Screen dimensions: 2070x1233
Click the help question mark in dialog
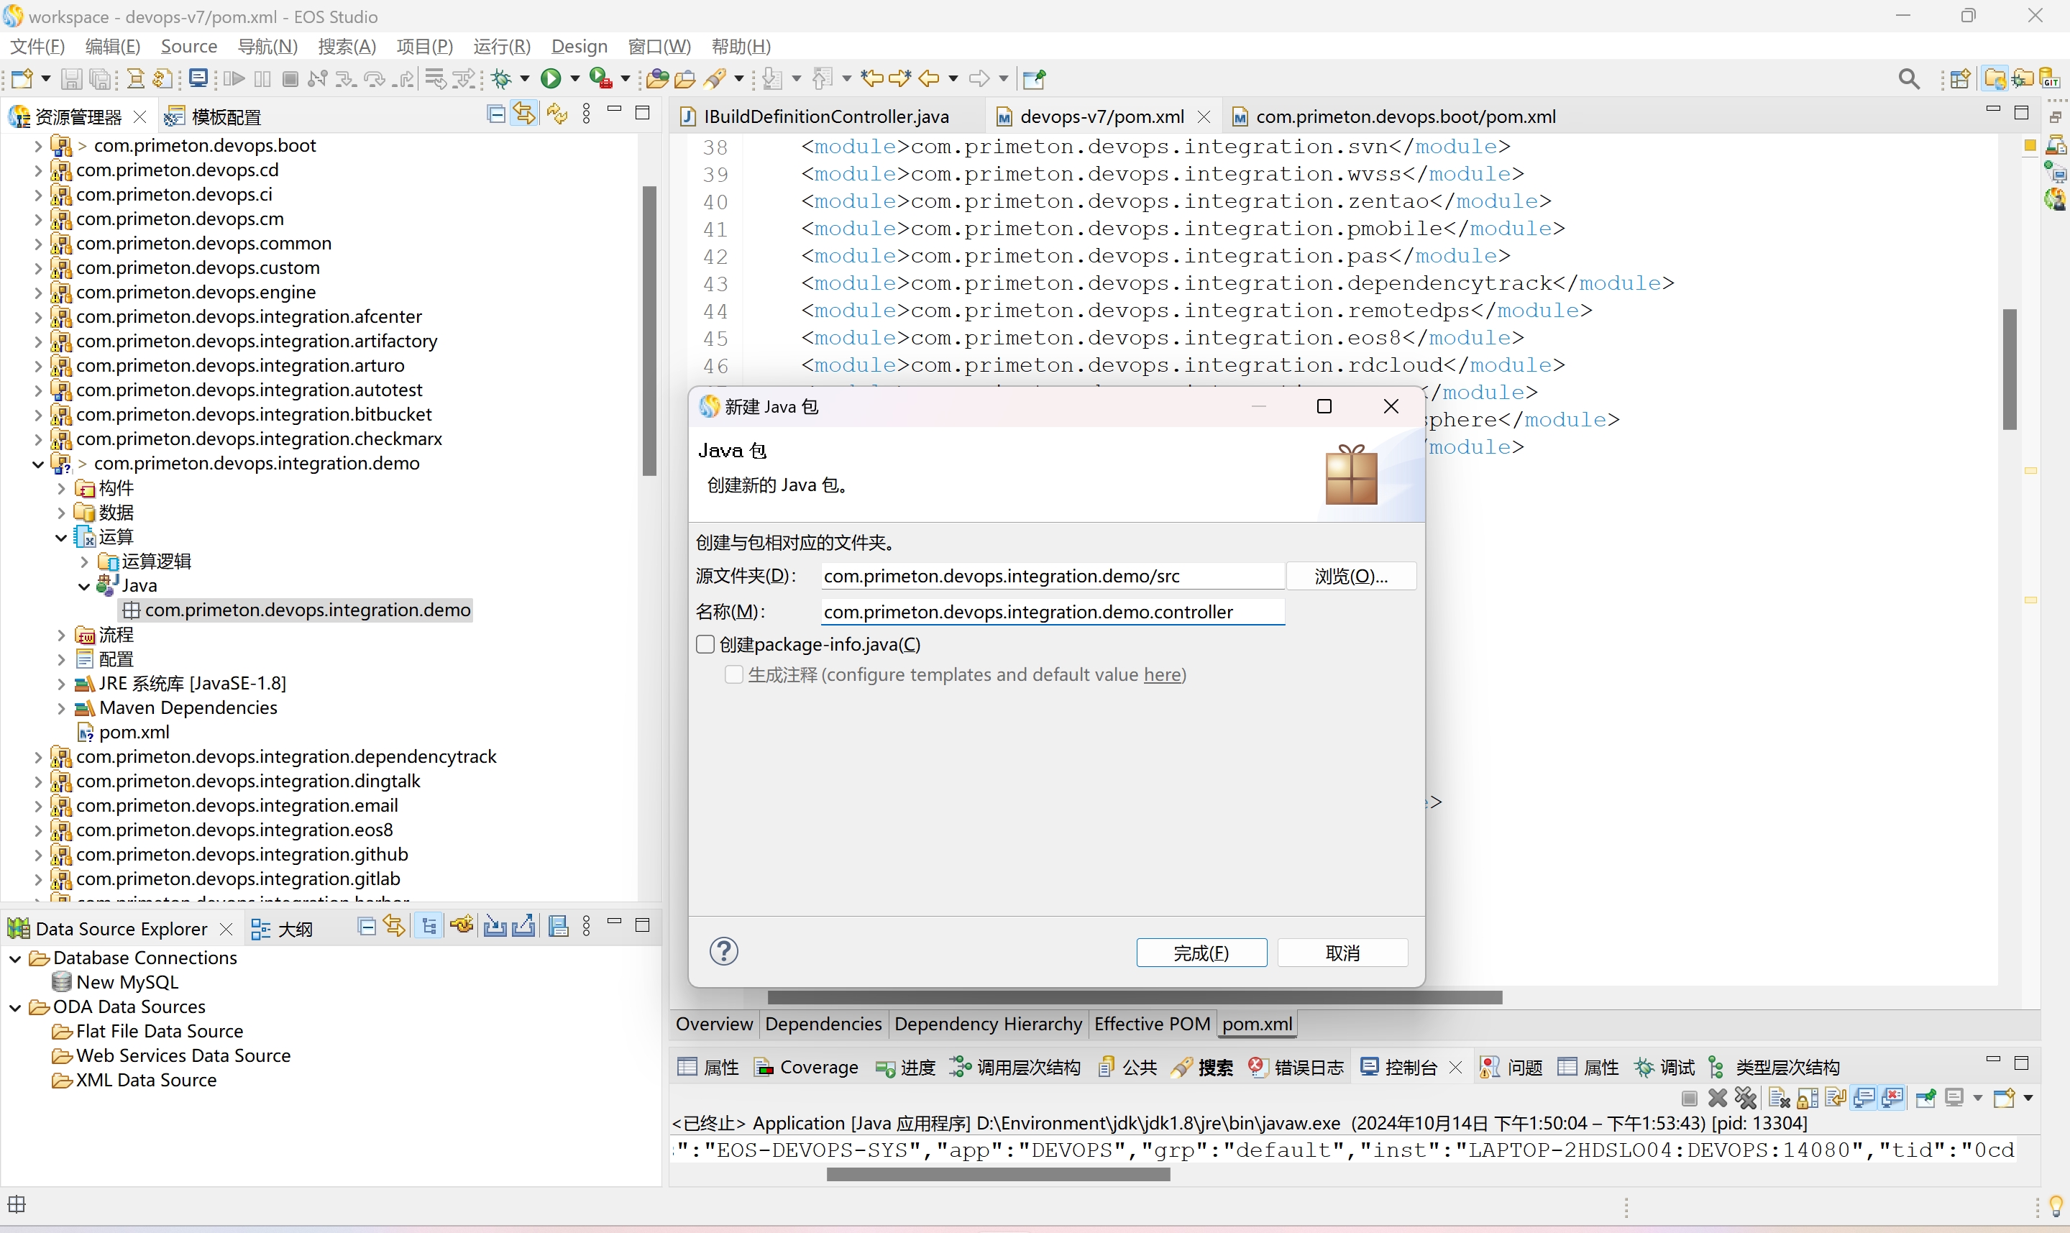(723, 951)
